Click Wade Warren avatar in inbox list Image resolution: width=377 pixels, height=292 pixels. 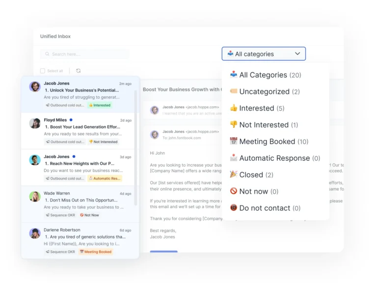35,197
